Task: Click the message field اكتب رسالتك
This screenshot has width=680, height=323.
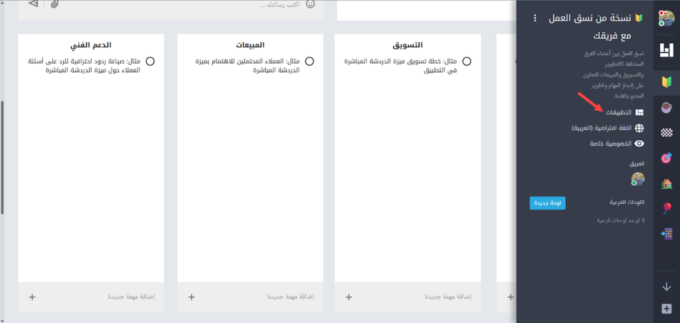Action: coord(199,5)
